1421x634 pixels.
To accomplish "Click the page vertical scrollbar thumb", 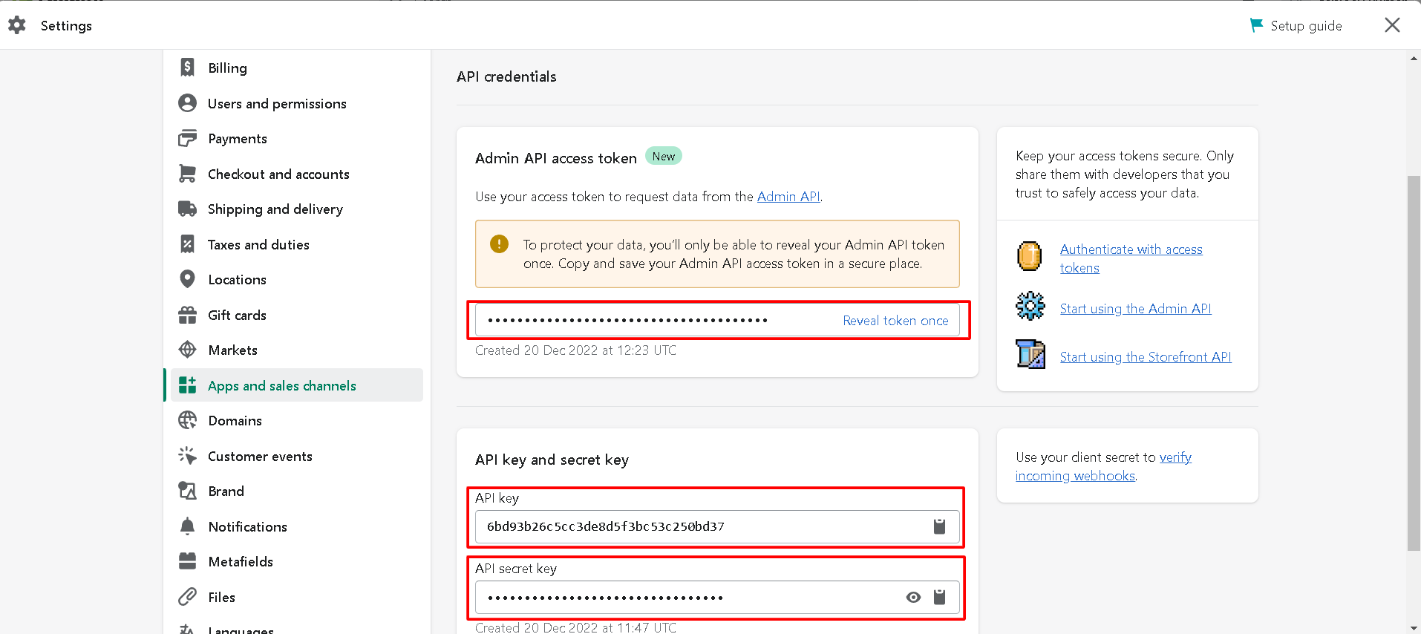I will tap(1414, 363).
